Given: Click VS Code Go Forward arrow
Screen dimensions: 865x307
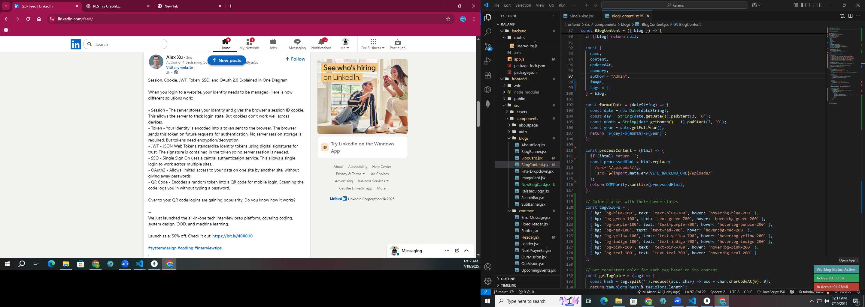Looking at the screenshot, I should tap(595, 5).
